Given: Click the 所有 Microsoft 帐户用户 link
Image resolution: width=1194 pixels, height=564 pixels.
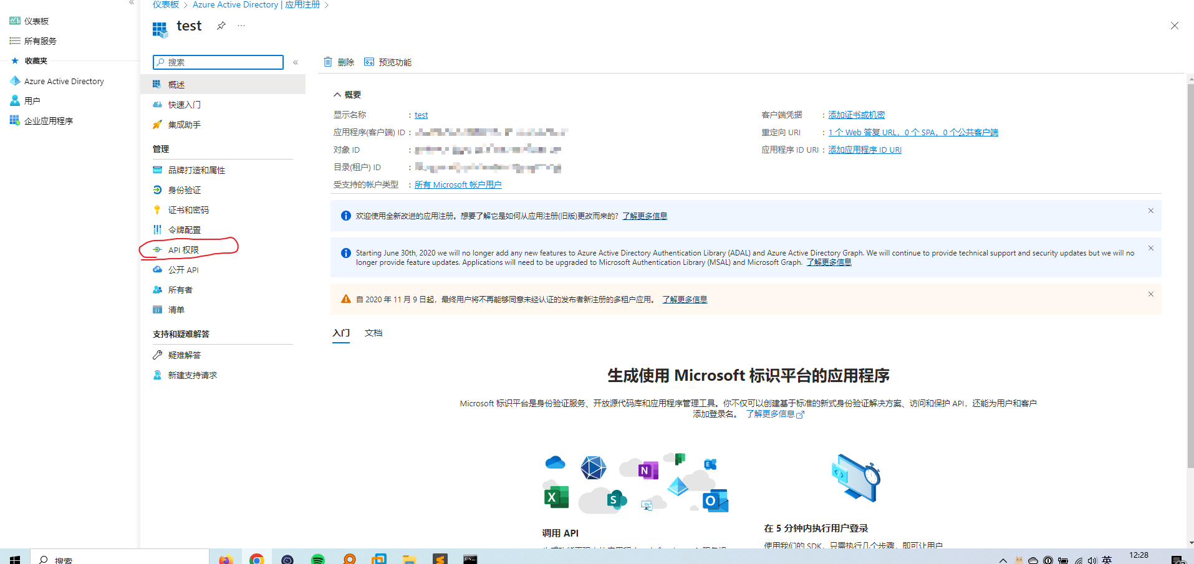Looking at the screenshot, I should click(457, 184).
